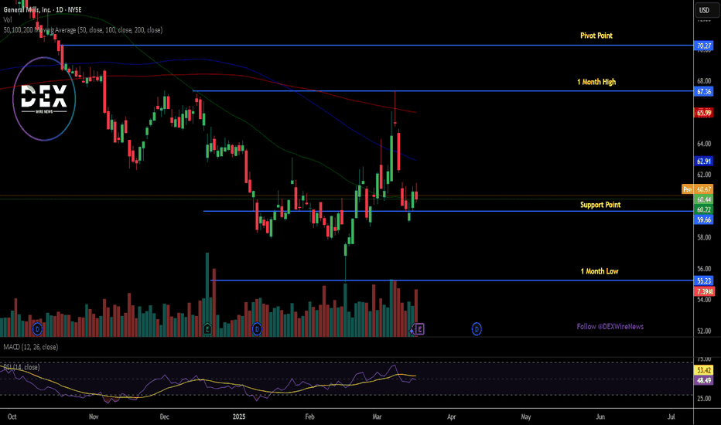
Task: Click the 1 Month Low text label
Action: (x=599, y=271)
